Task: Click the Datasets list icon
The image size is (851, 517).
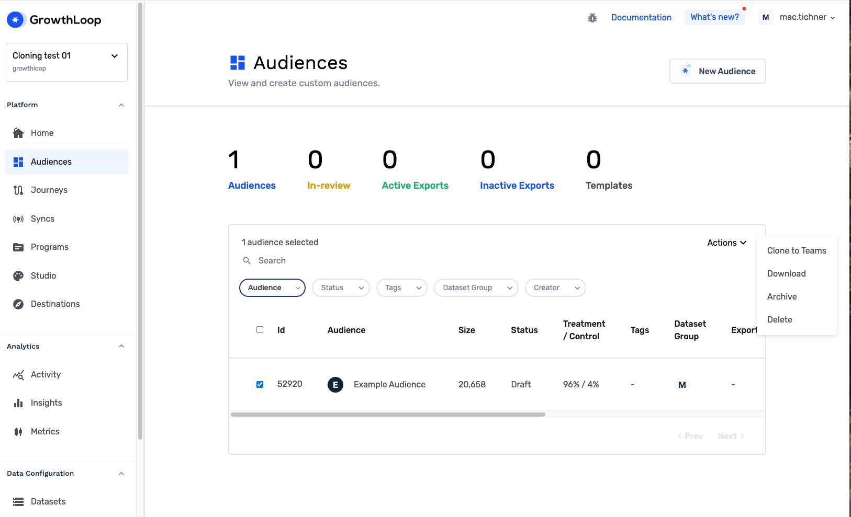Action: point(18,502)
